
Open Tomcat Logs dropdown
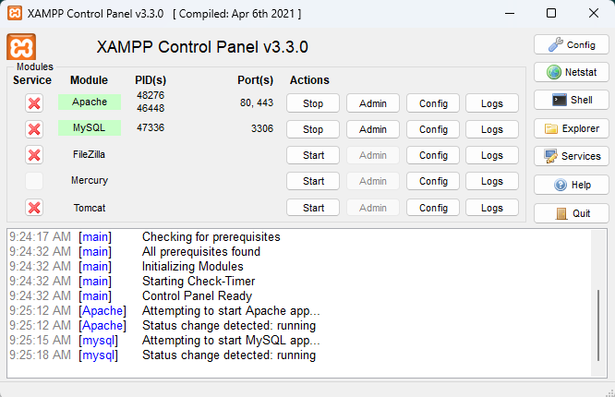[492, 208]
